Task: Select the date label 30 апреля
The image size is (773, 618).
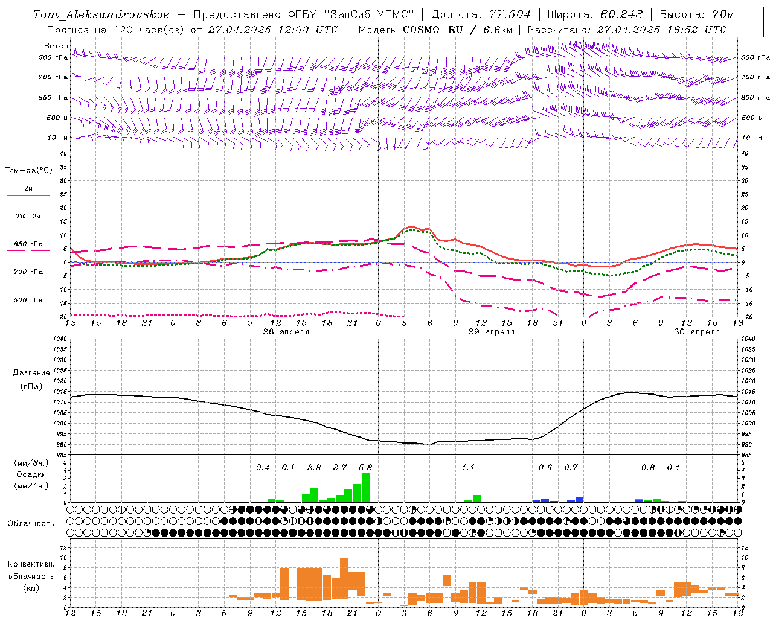Action: pyautogui.click(x=696, y=332)
